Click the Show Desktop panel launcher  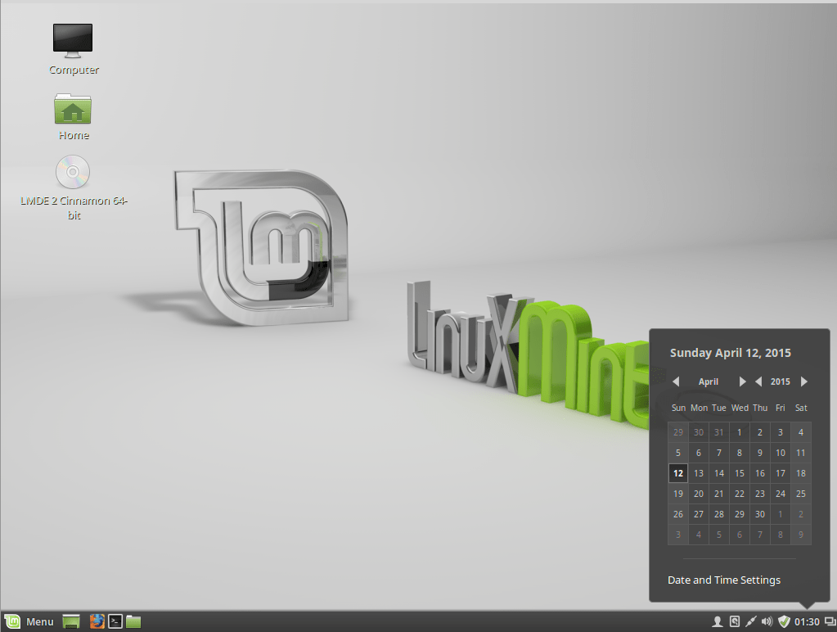(71, 621)
